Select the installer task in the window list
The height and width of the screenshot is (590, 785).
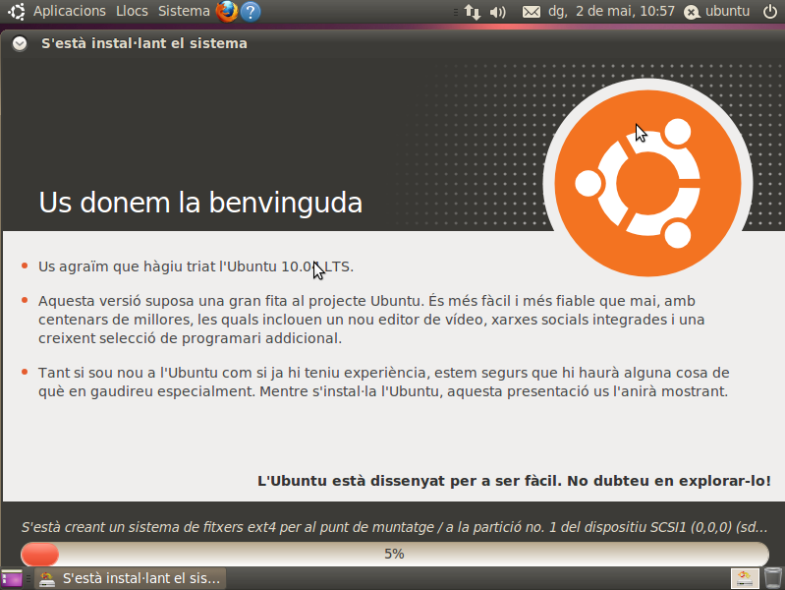coord(132,578)
